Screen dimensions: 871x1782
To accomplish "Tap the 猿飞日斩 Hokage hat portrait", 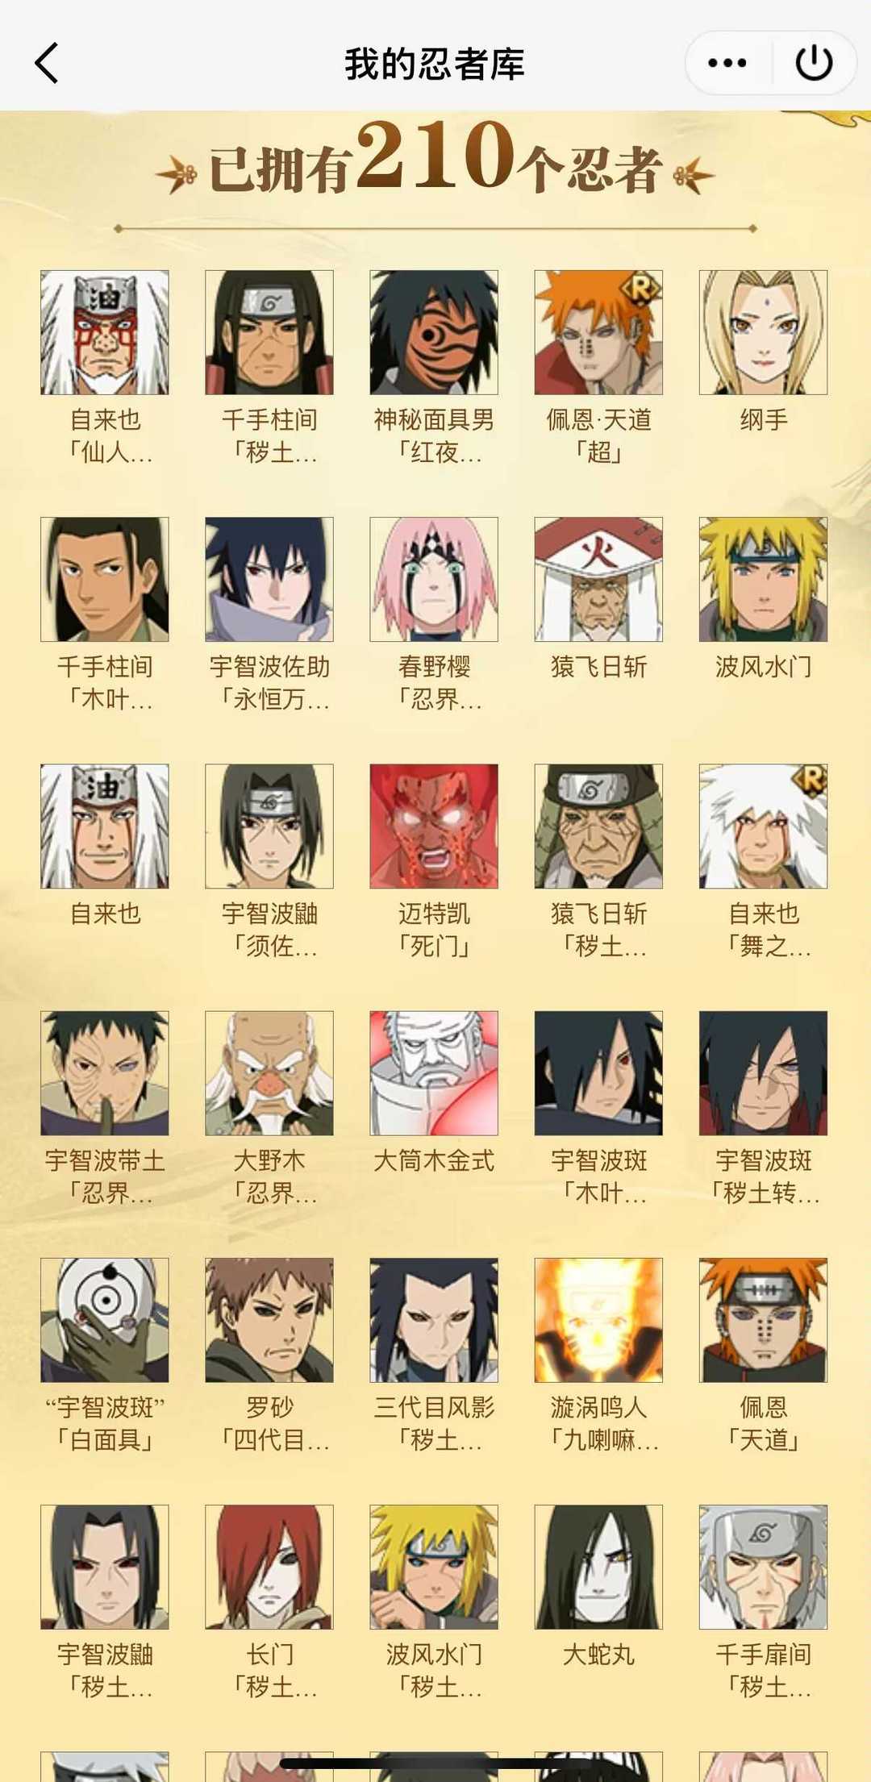I will [x=598, y=579].
